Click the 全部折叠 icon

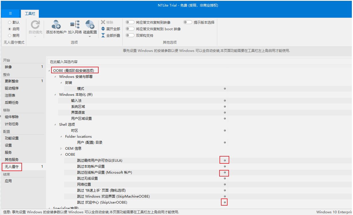(x=103, y=35)
